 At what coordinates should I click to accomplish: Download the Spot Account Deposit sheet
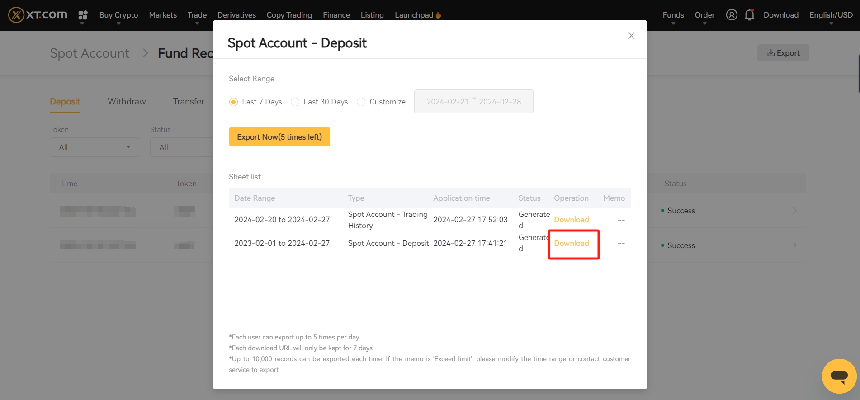(572, 243)
